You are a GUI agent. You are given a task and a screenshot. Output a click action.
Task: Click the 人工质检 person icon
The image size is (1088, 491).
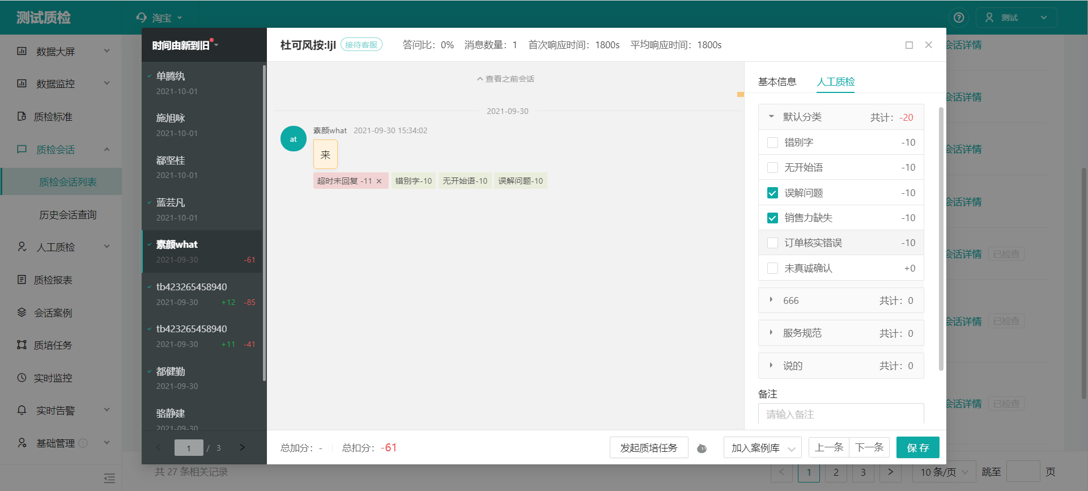click(22, 247)
